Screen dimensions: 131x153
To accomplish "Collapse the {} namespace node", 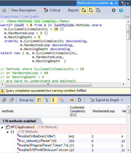I will [7, 132].
